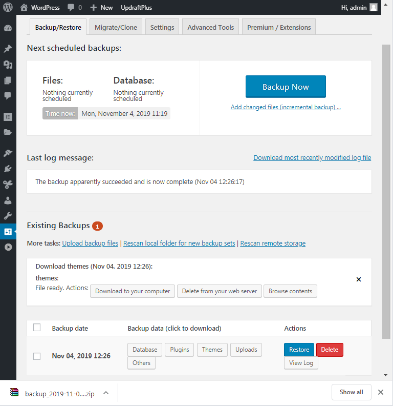Click the admin avatar icon

click(x=374, y=7)
